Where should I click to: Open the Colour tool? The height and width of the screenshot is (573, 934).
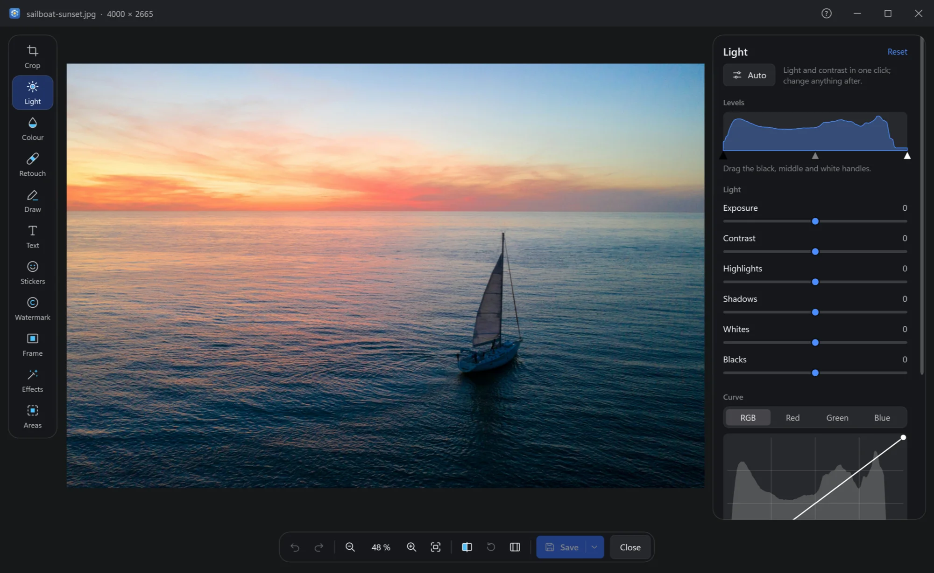click(x=32, y=129)
